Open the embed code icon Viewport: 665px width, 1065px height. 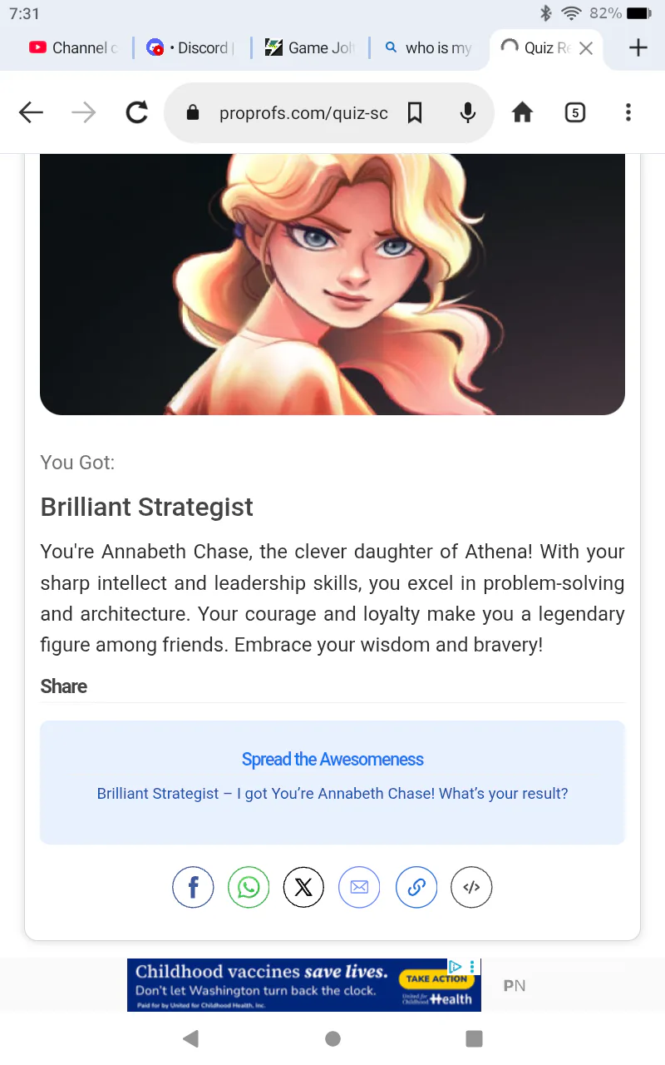(471, 887)
